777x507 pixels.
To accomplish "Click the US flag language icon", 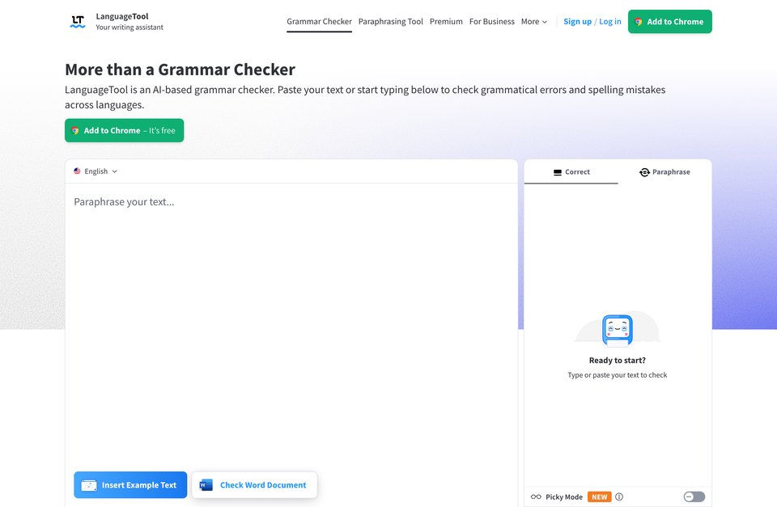I will (78, 171).
